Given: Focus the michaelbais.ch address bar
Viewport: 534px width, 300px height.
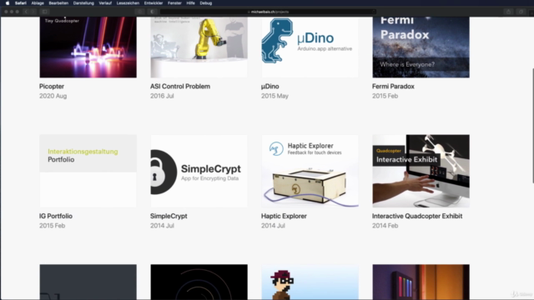Looking at the screenshot, I should [x=268, y=12].
